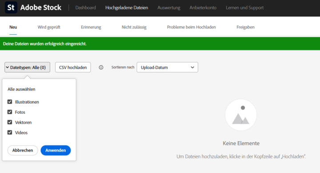This screenshot has height=173, width=320.
Task: Open the Nicht zulässig tab
Action: pyautogui.click(x=134, y=27)
